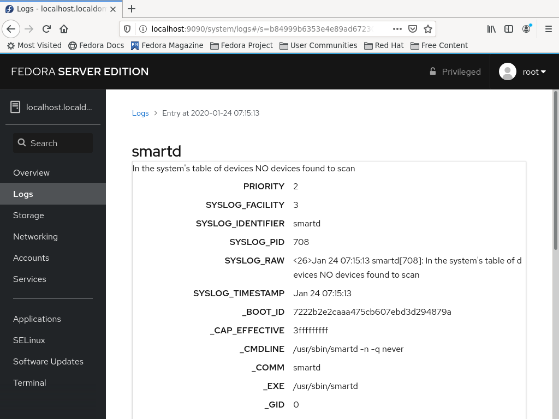Open tracking protection shield icon
This screenshot has width=559, height=419.
[x=127, y=29]
